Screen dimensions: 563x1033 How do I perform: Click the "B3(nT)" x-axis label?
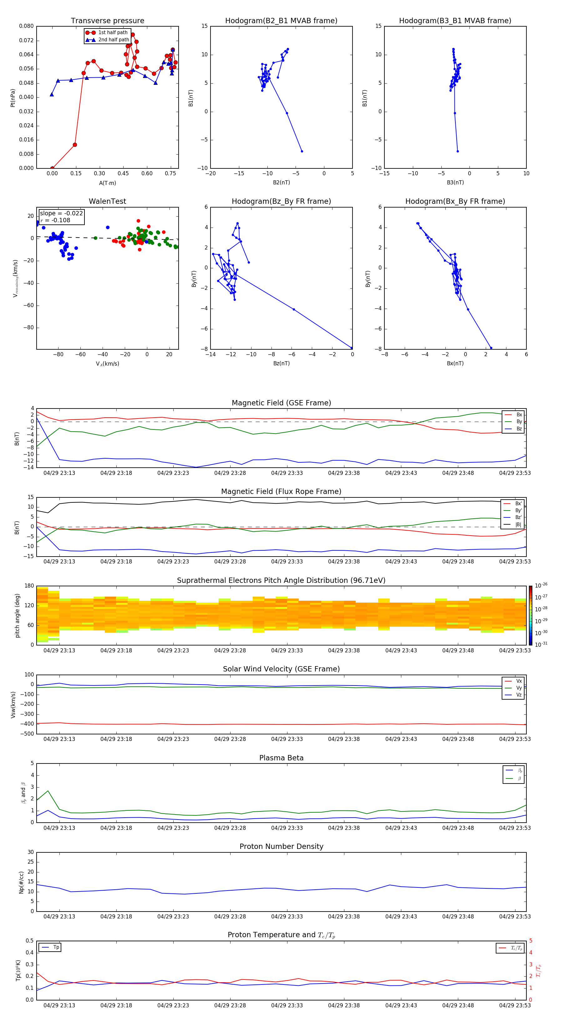coord(455,182)
